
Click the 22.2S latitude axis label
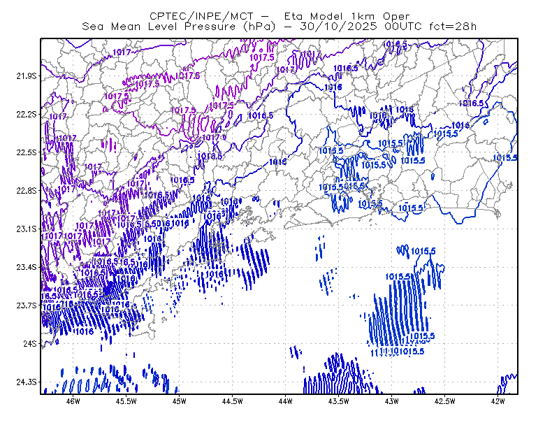coord(26,114)
